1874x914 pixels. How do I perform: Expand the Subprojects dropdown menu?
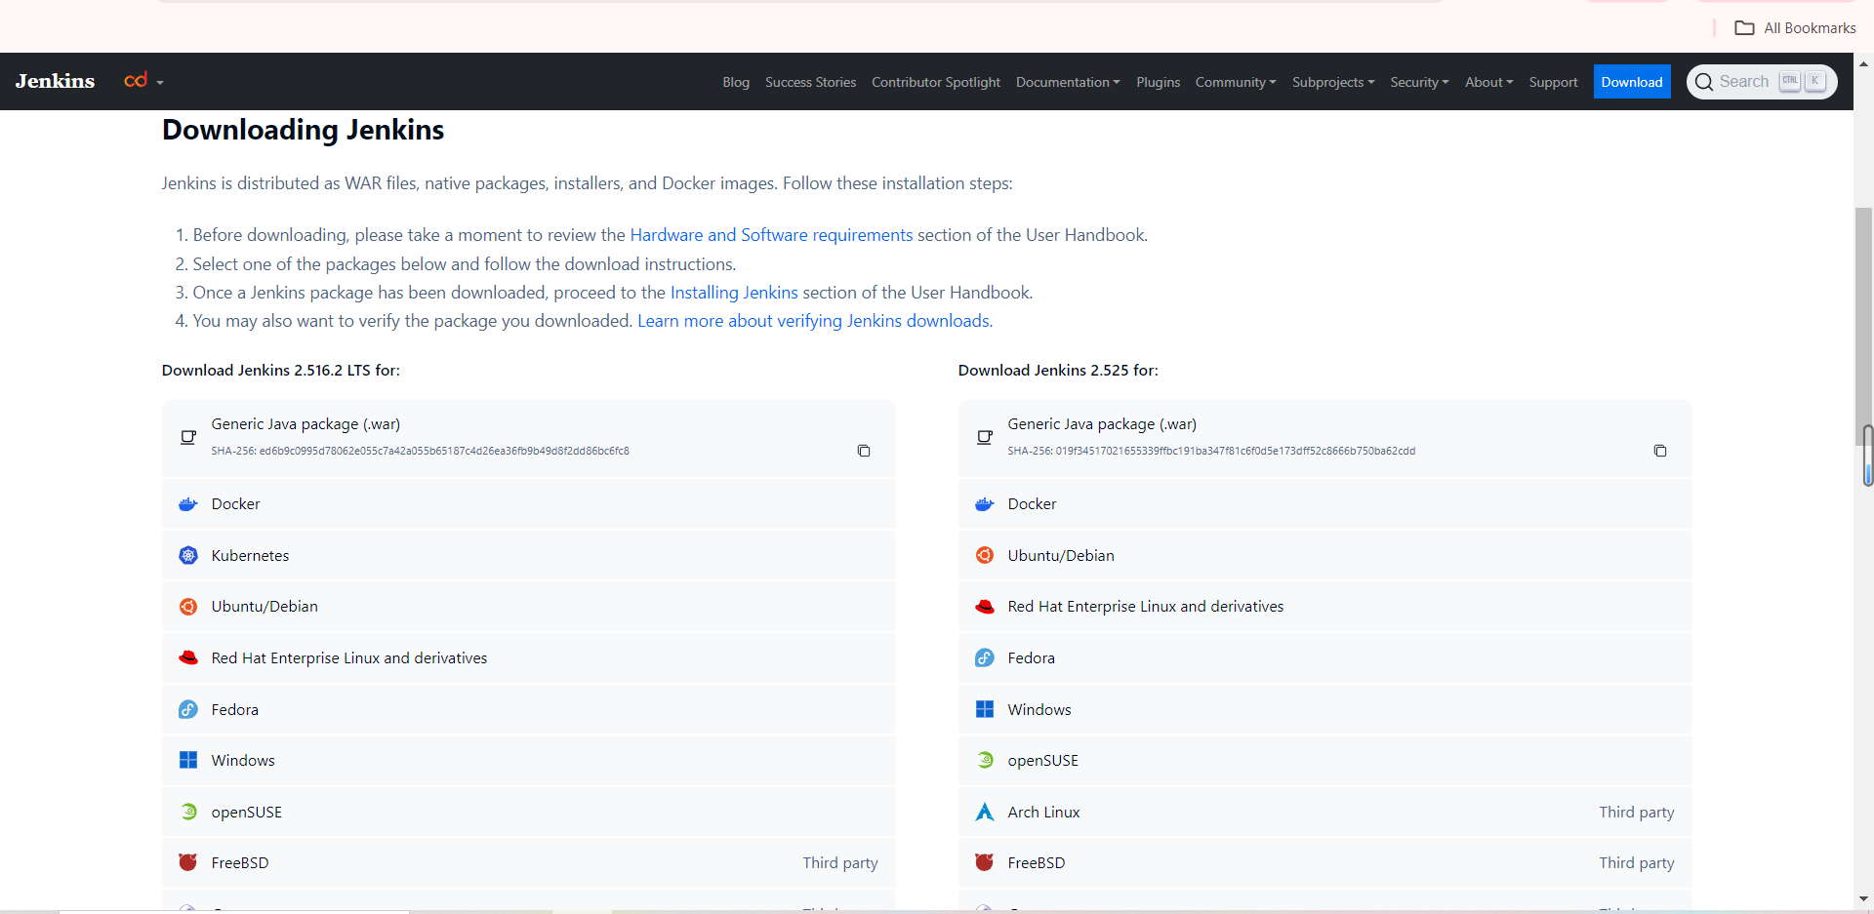click(1333, 82)
